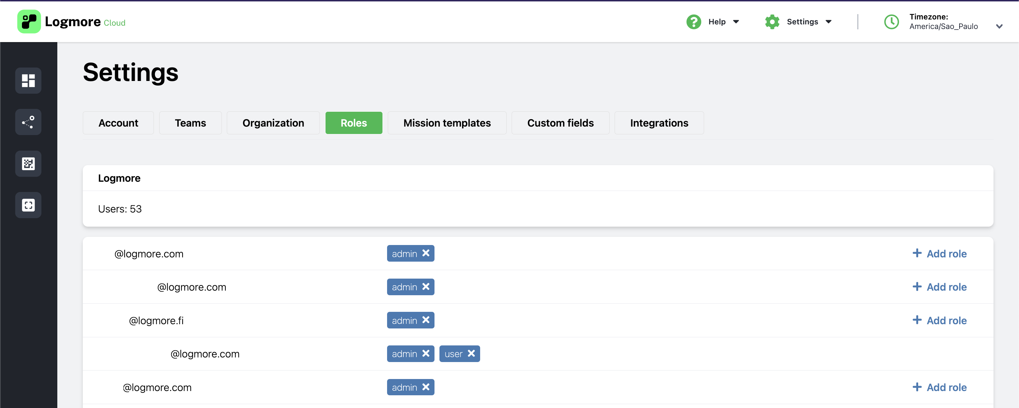
Task: Click the Settings page heading
Action: coord(131,73)
